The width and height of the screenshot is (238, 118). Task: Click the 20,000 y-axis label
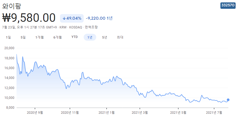10,48
